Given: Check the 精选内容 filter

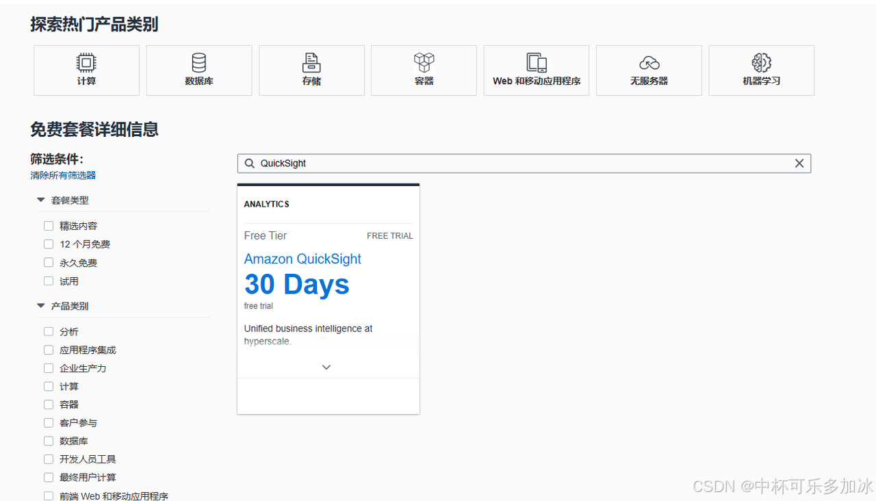Looking at the screenshot, I should coord(49,226).
